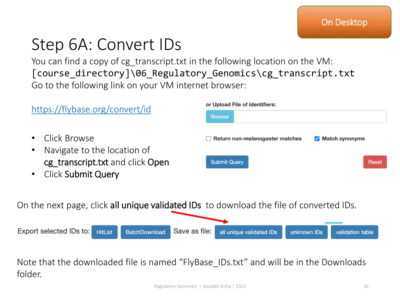Click the slide number 36

tap(366, 286)
